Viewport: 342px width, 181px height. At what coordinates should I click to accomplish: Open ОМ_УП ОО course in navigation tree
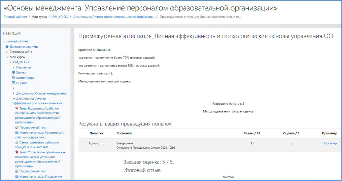point(21,62)
